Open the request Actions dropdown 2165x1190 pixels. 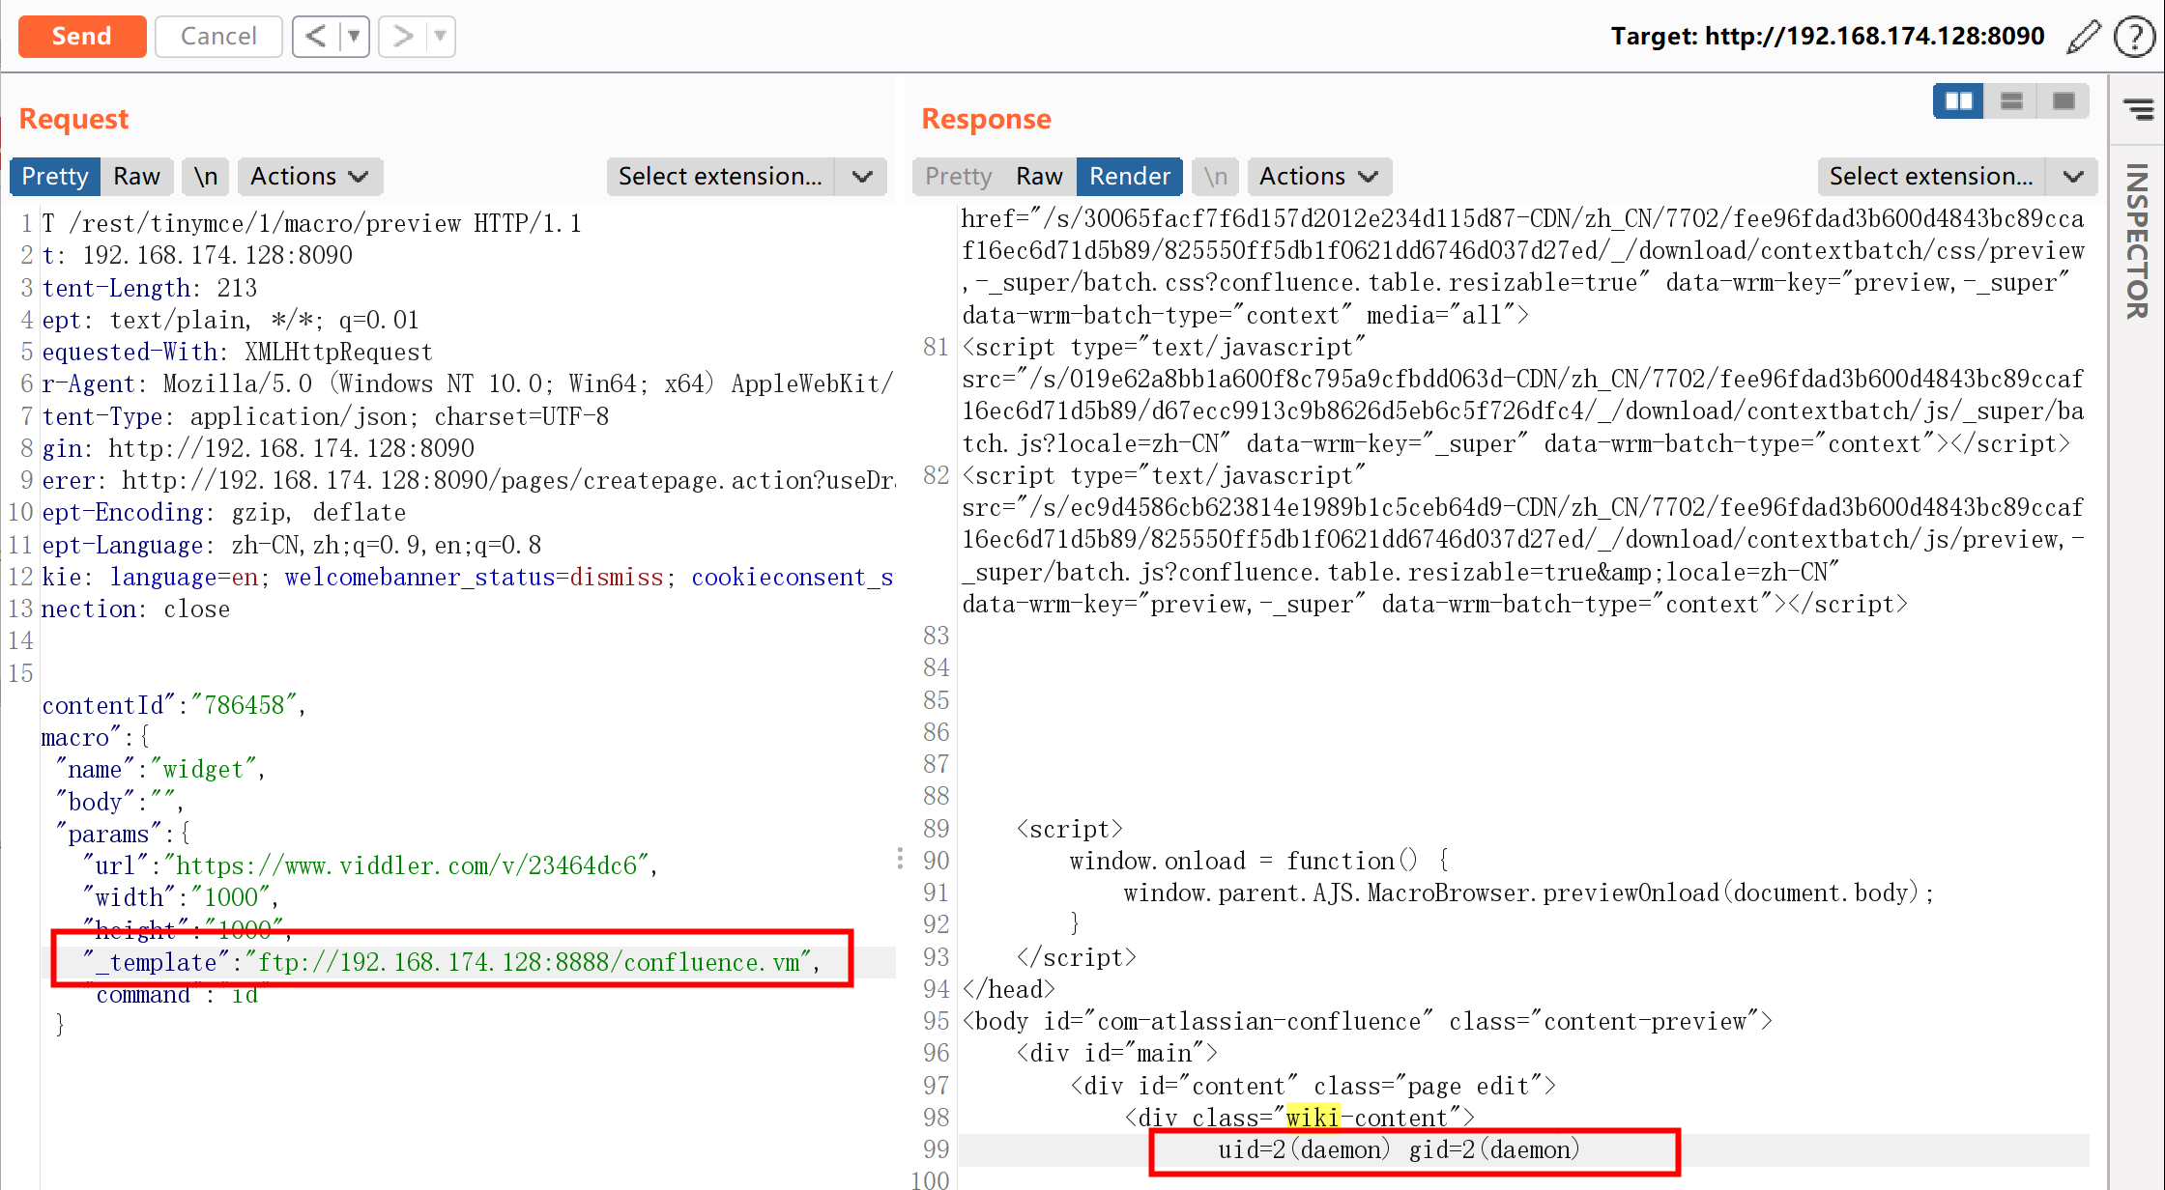pyautogui.click(x=309, y=177)
